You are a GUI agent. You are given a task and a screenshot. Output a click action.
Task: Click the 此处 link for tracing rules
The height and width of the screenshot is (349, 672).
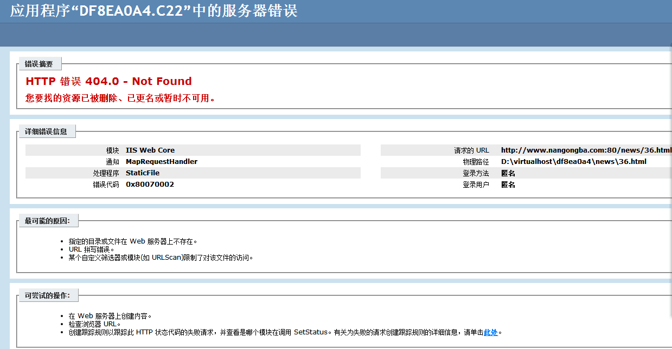click(x=490, y=332)
